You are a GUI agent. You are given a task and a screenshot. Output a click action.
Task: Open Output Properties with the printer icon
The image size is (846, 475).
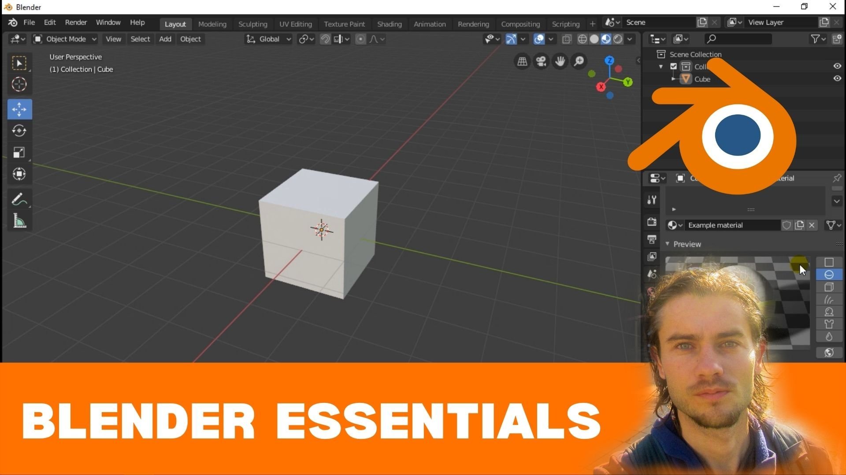pyautogui.click(x=652, y=240)
